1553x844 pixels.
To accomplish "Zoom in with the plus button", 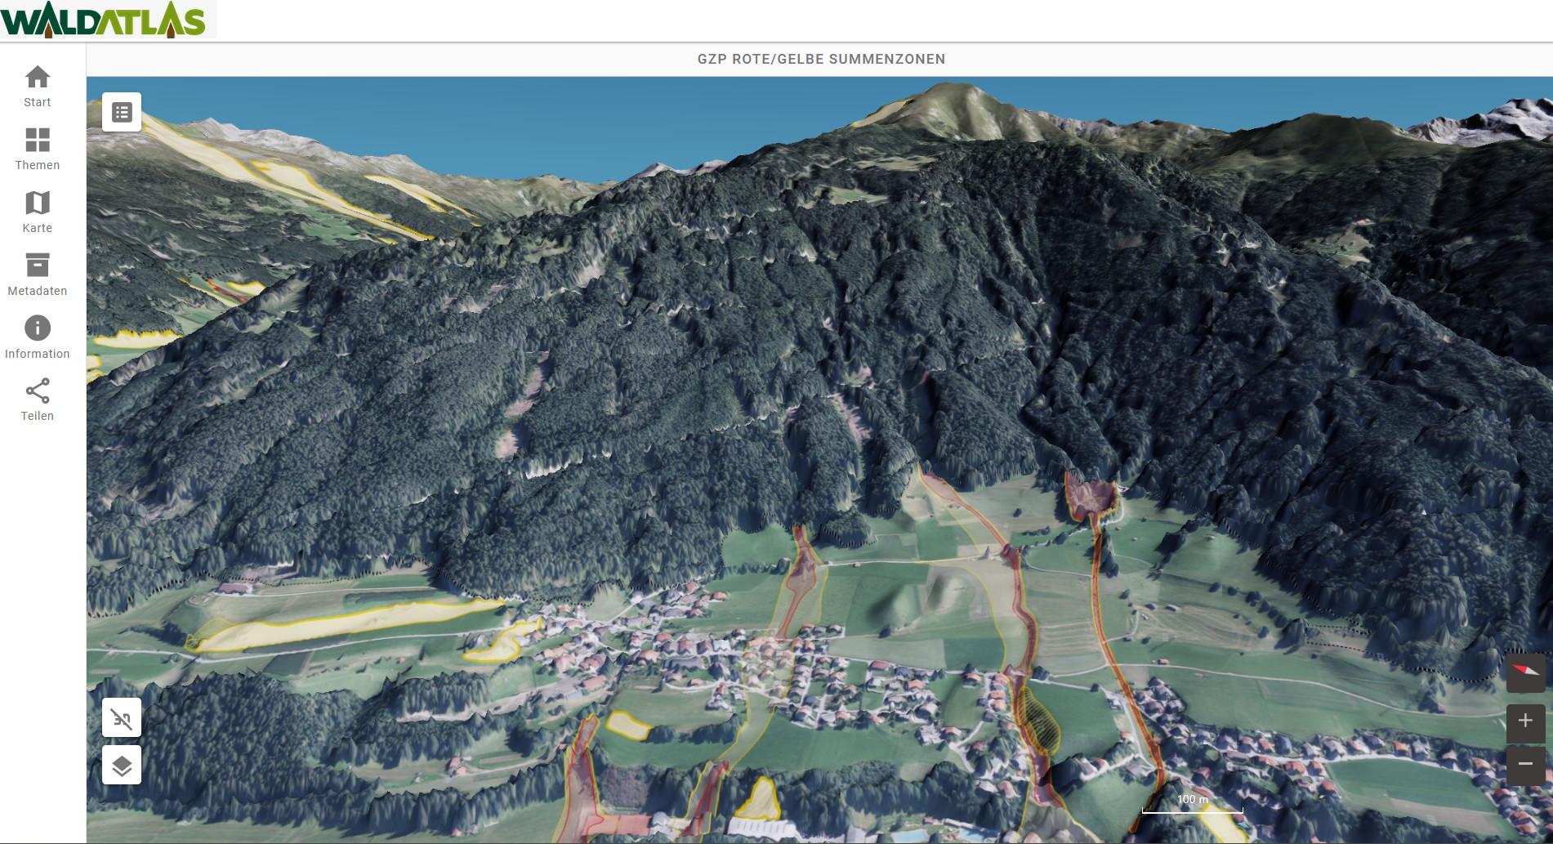I will pyautogui.click(x=1525, y=721).
